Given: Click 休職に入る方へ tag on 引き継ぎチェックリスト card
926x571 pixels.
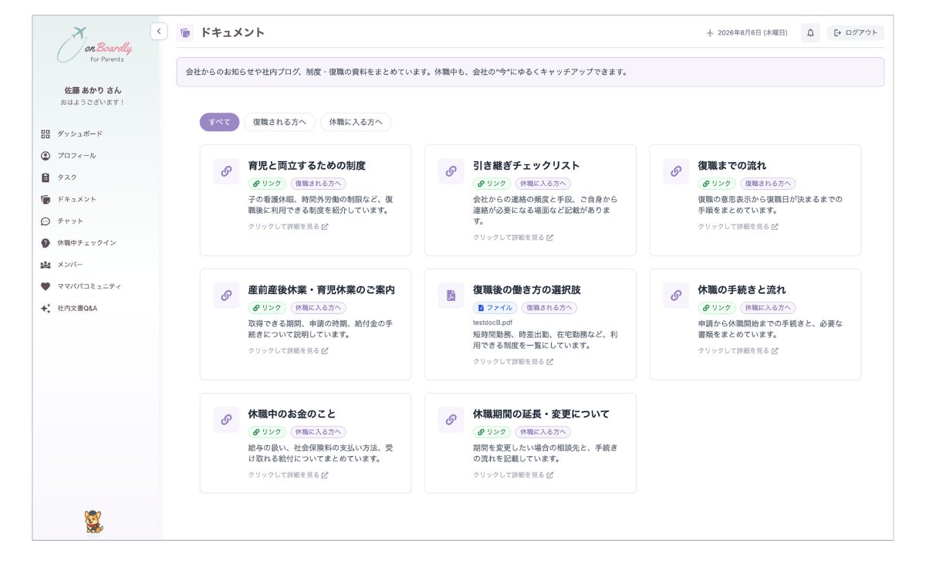Looking at the screenshot, I should [x=543, y=184].
